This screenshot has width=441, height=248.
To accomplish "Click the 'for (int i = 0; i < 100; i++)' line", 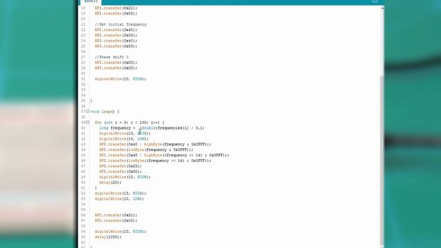I will [130, 123].
